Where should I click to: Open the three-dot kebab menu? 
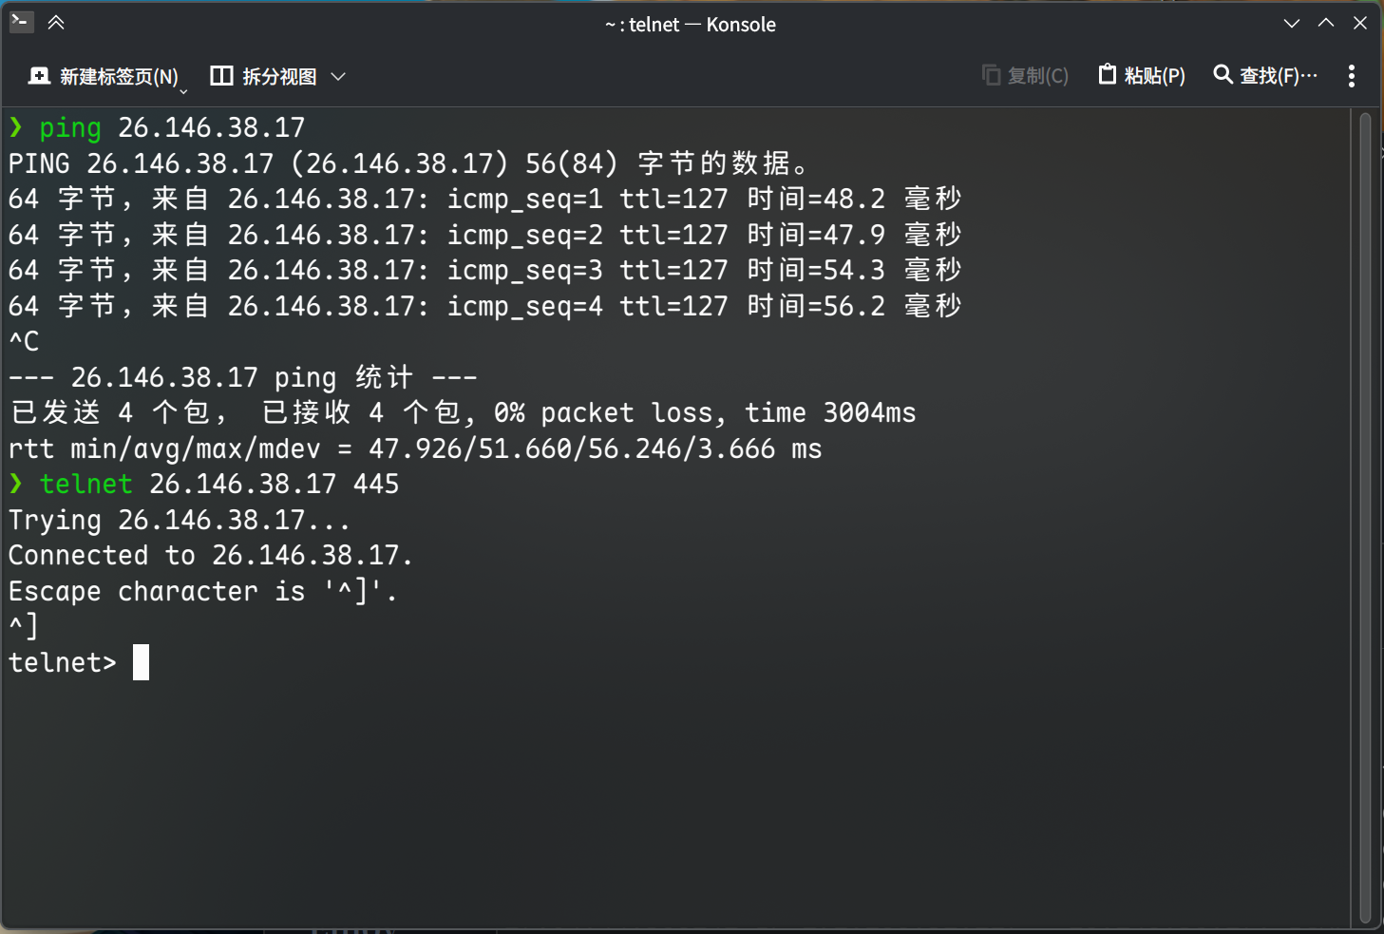click(x=1351, y=76)
